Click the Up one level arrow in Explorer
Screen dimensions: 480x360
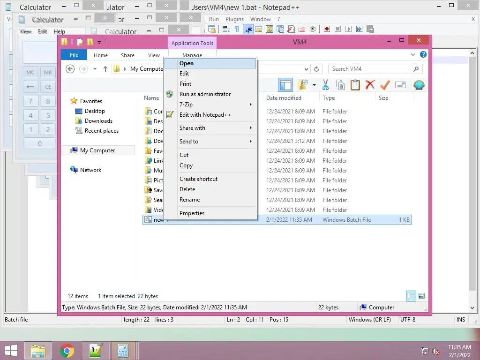point(105,69)
